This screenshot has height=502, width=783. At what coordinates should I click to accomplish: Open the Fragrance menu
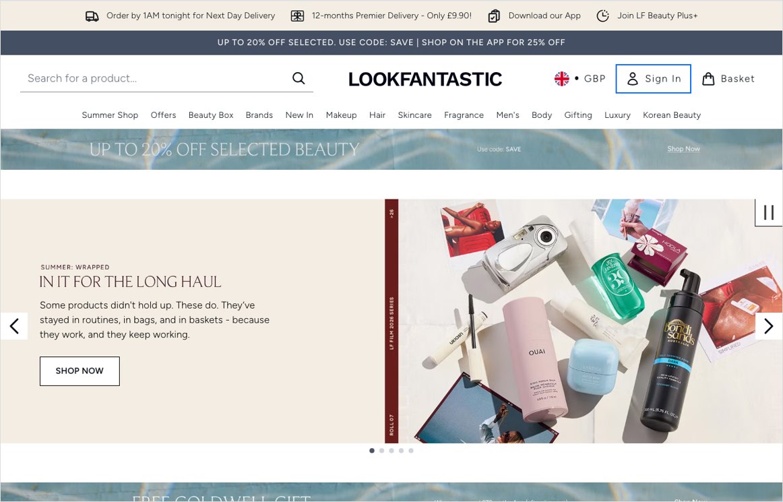pyautogui.click(x=464, y=115)
